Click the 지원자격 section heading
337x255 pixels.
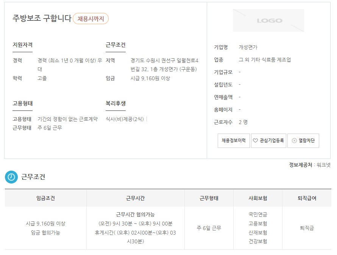click(x=22, y=45)
